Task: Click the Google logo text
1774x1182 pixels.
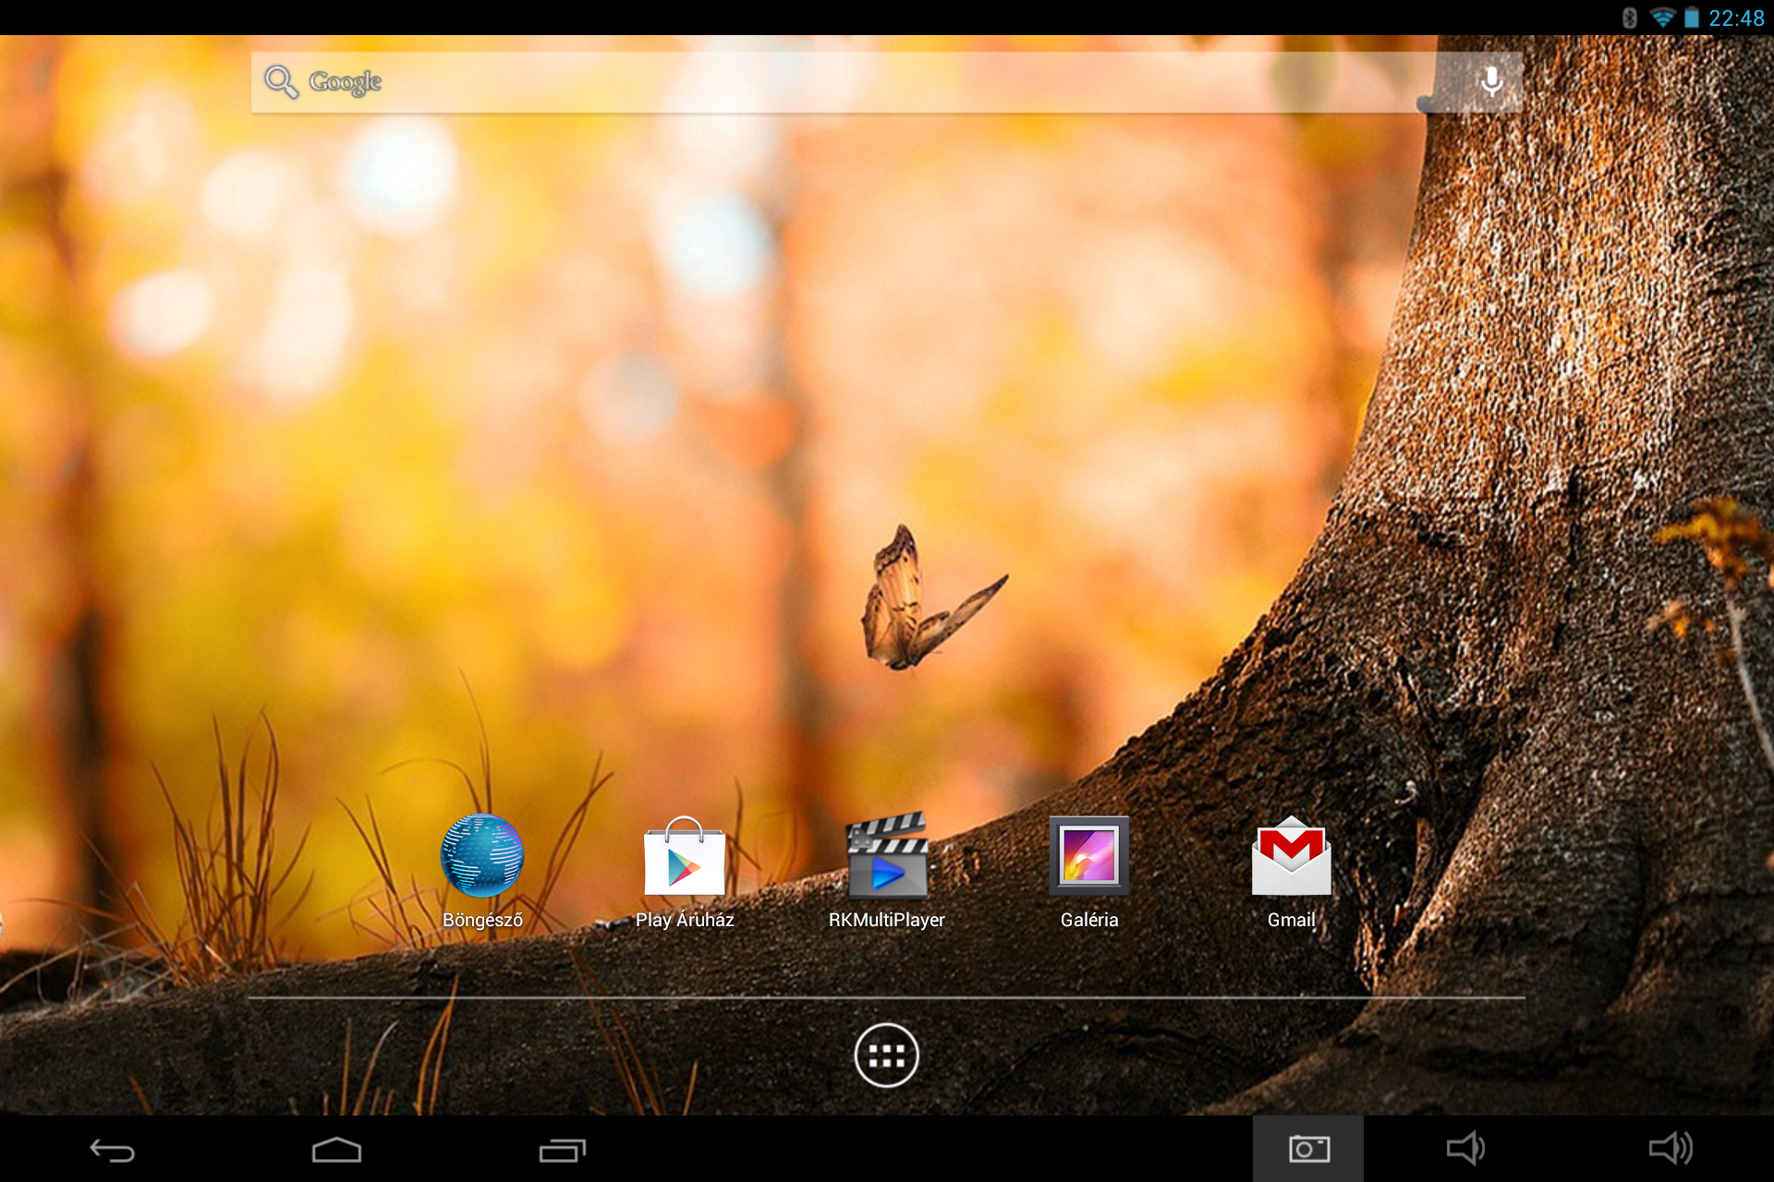Action: (345, 82)
